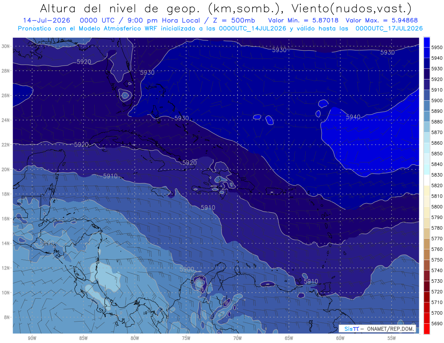Select the 14N latitude axis label

pyautogui.click(x=6, y=243)
